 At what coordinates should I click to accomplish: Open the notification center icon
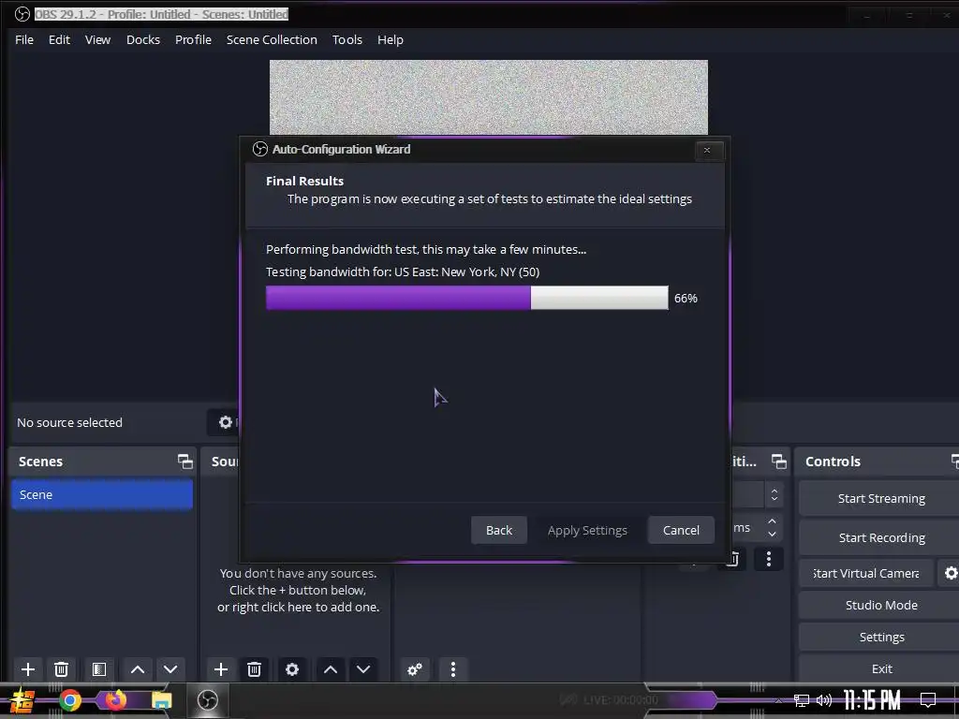pyautogui.click(x=928, y=700)
